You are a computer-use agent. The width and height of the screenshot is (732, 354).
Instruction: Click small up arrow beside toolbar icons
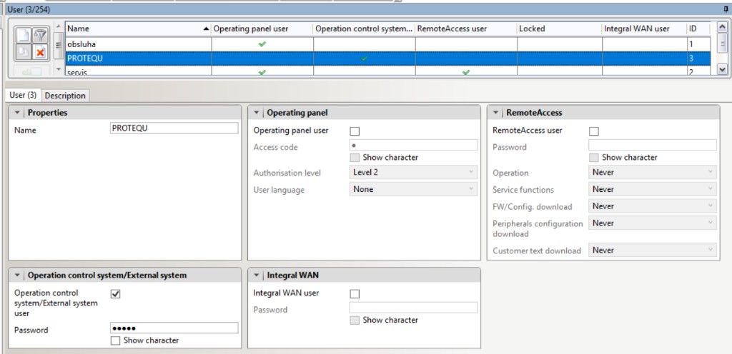click(x=59, y=27)
